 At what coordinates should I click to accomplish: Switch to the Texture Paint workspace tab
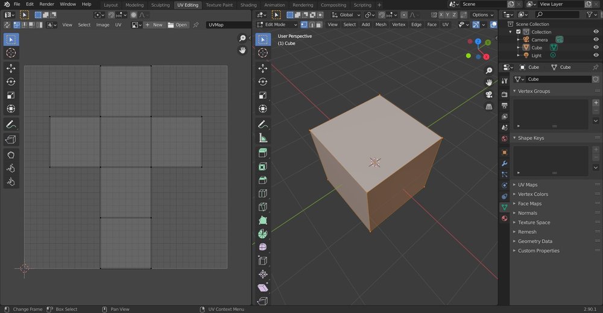coord(219,5)
